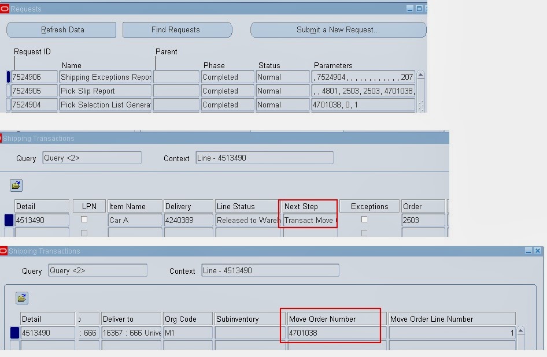Click the LPN column header
The width and height of the screenshot is (547, 357).
pyautogui.click(x=89, y=206)
